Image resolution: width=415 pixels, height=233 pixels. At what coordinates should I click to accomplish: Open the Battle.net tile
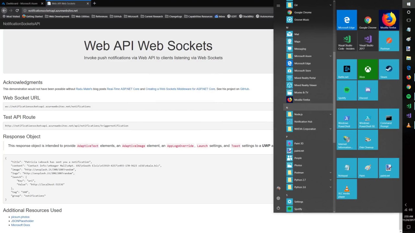tap(347, 69)
